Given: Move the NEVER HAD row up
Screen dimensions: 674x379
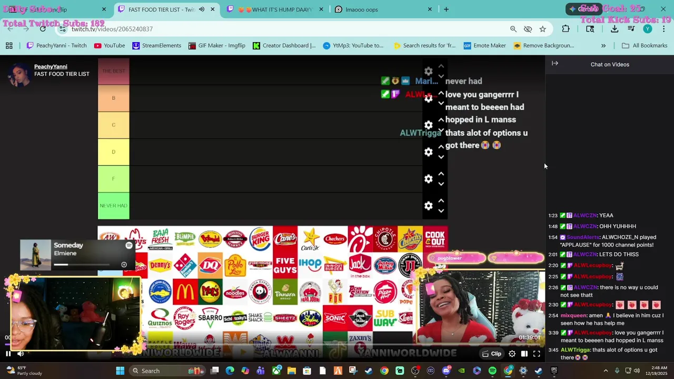Looking at the screenshot, I should (x=441, y=201).
